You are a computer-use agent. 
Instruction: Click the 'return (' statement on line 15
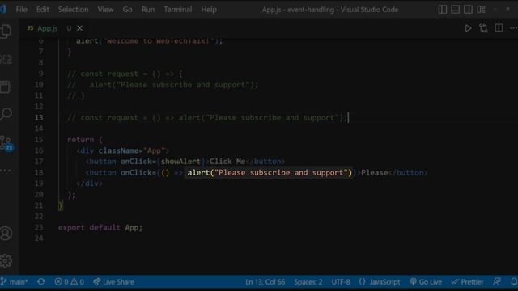coord(85,140)
